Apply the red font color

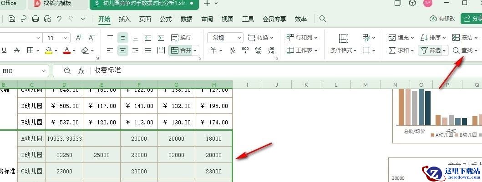(x=67, y=50)
